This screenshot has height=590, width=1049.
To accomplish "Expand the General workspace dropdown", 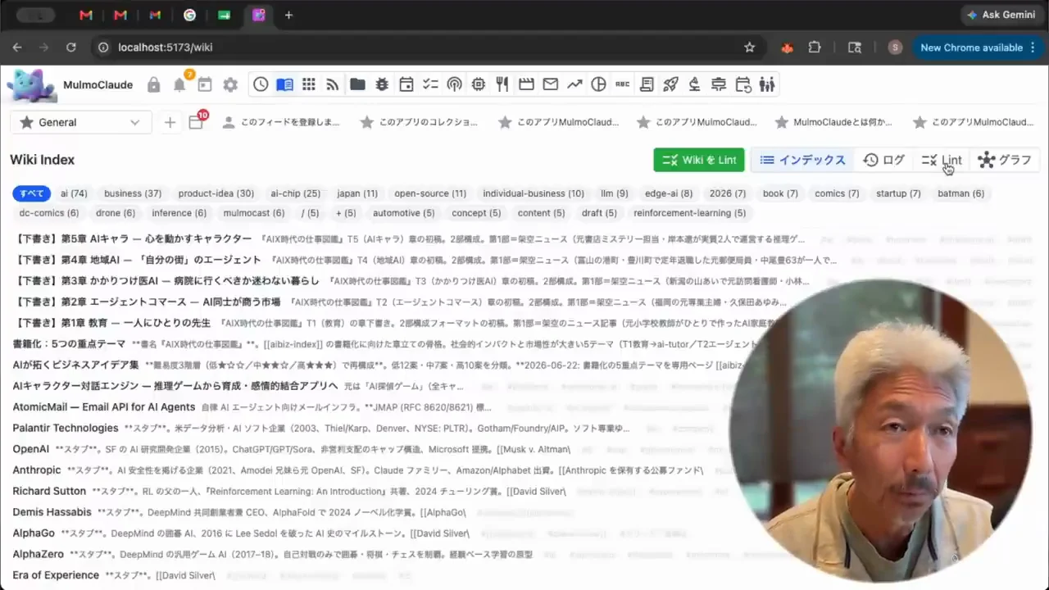I will coord(80,122).
